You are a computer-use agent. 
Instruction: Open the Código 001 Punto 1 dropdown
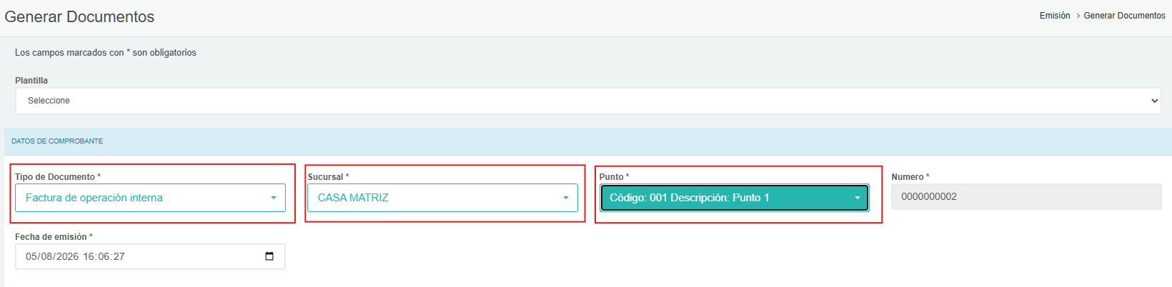[735, 198]
